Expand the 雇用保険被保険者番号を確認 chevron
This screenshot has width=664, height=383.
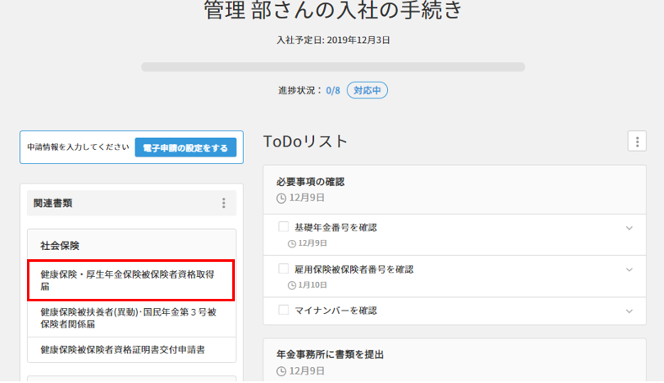click(x=629, y=269)
